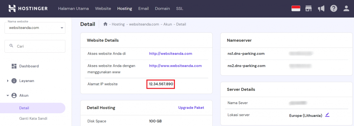This screenshot has width=354, height=126.
Task: Click the Layanan info icon
Action: (x=14, y=81)
